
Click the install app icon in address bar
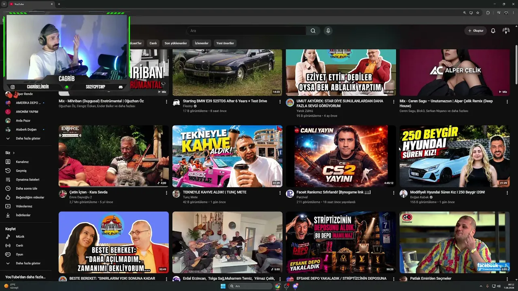pyautogui.click(x=471, y=13)
